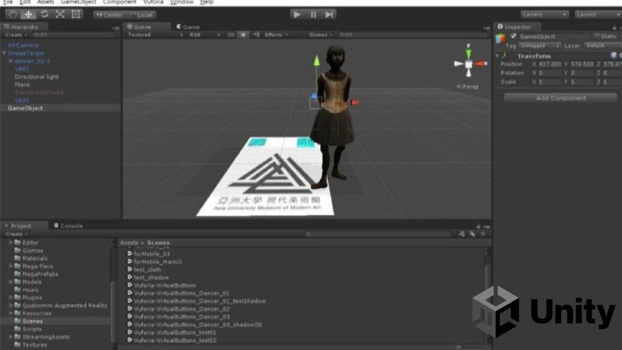Click Position X value field
Screen dimensions: 622x350
(x=550, y=64)
